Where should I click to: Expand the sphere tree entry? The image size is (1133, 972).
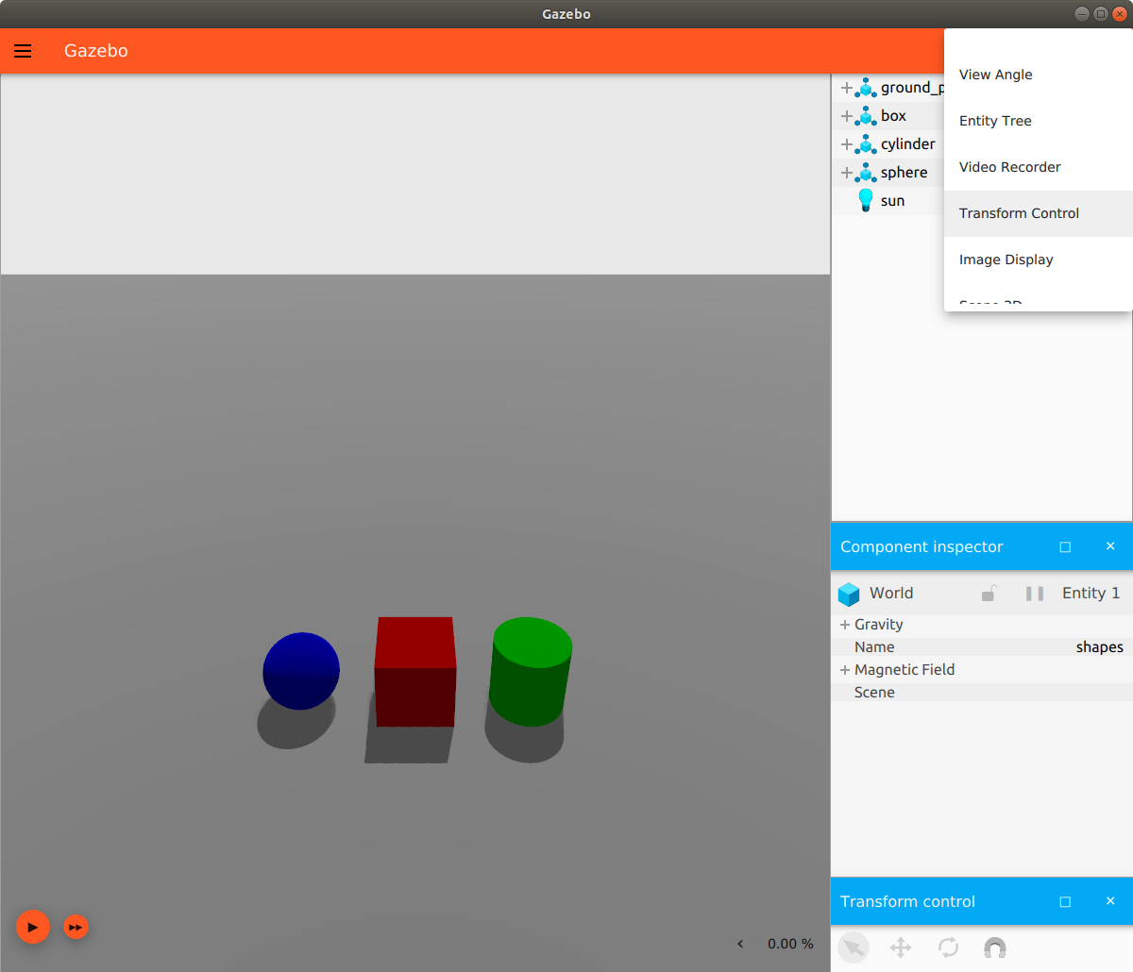pos(847,173)
